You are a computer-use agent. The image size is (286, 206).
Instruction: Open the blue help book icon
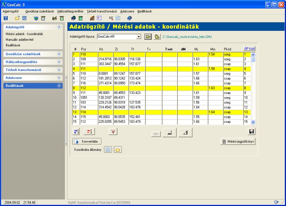[129, 18]
